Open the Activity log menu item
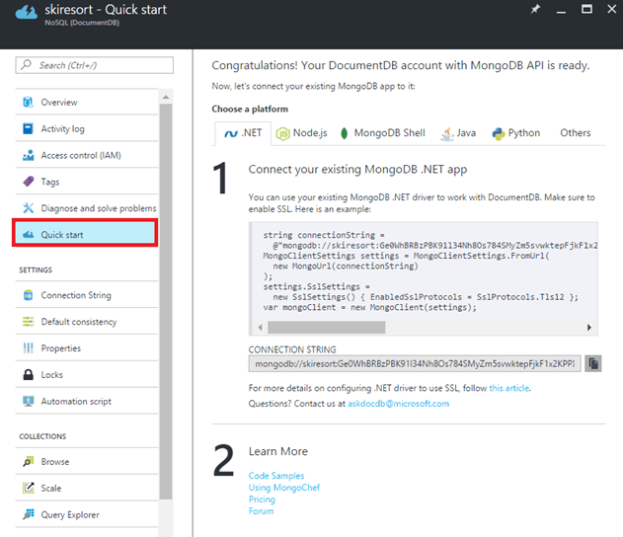Image resolution: width=623 pixels, height=537 pixels. [87, 128]
